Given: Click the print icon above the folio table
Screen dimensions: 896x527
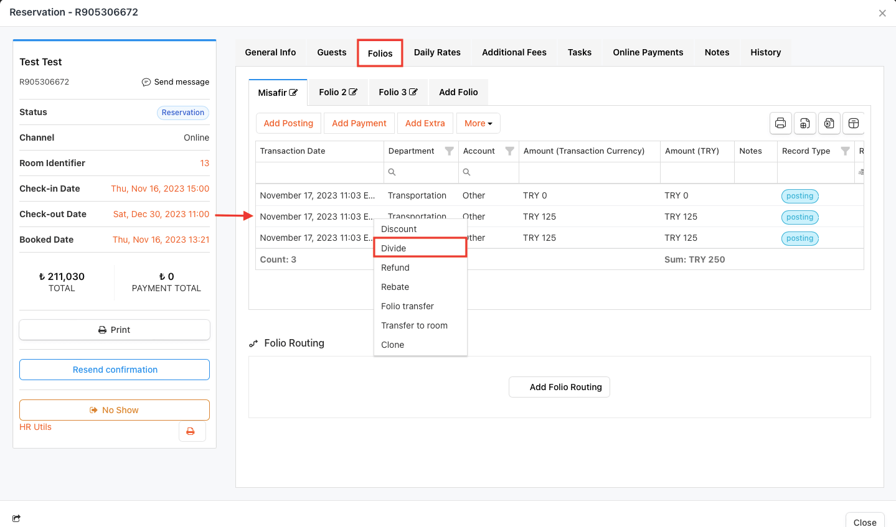Looking at the screenshot, I should coord(780,123).
